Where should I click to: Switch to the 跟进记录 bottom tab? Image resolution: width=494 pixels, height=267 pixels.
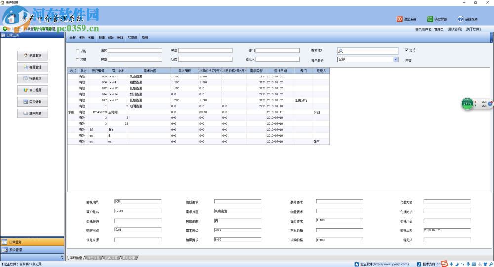[129, 258]
